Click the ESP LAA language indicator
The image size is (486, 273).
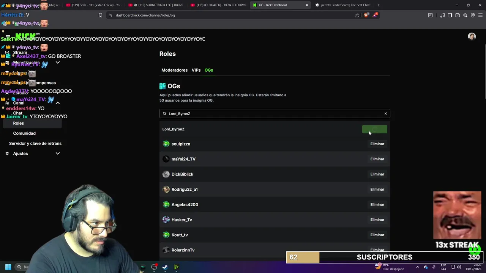[x=443, y=267]
